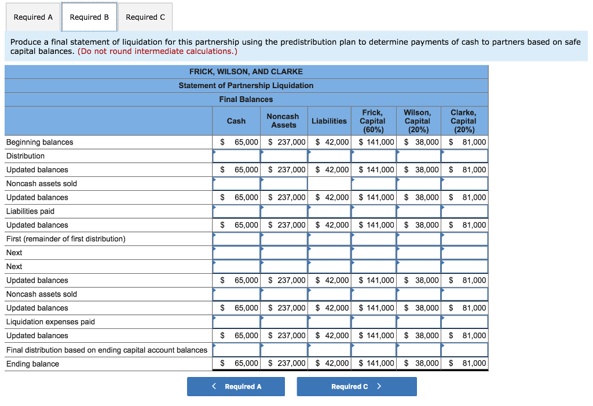Viewport: 593px width, 406px height.
Task: Select Liabilities cell in Final distribution row
Action: 330,350
